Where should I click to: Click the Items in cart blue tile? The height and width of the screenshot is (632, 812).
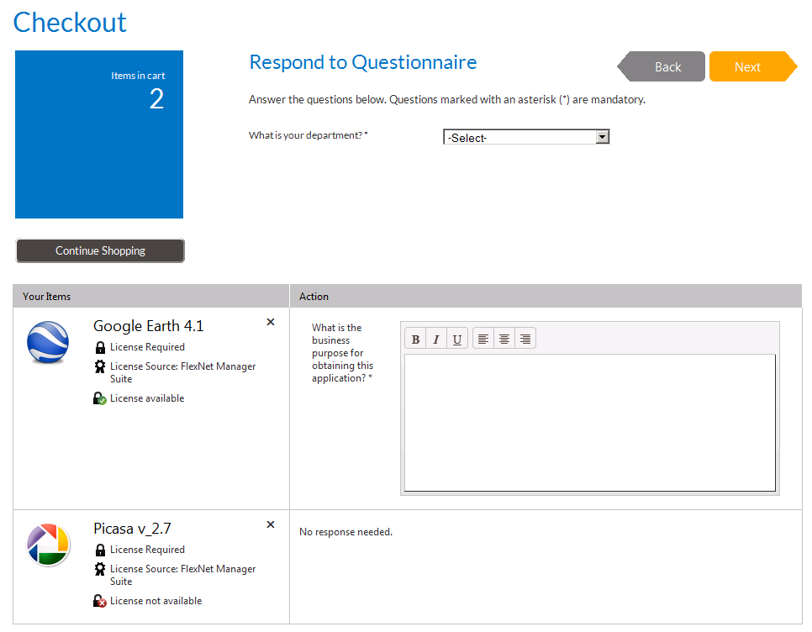click(x=99, y=134)
